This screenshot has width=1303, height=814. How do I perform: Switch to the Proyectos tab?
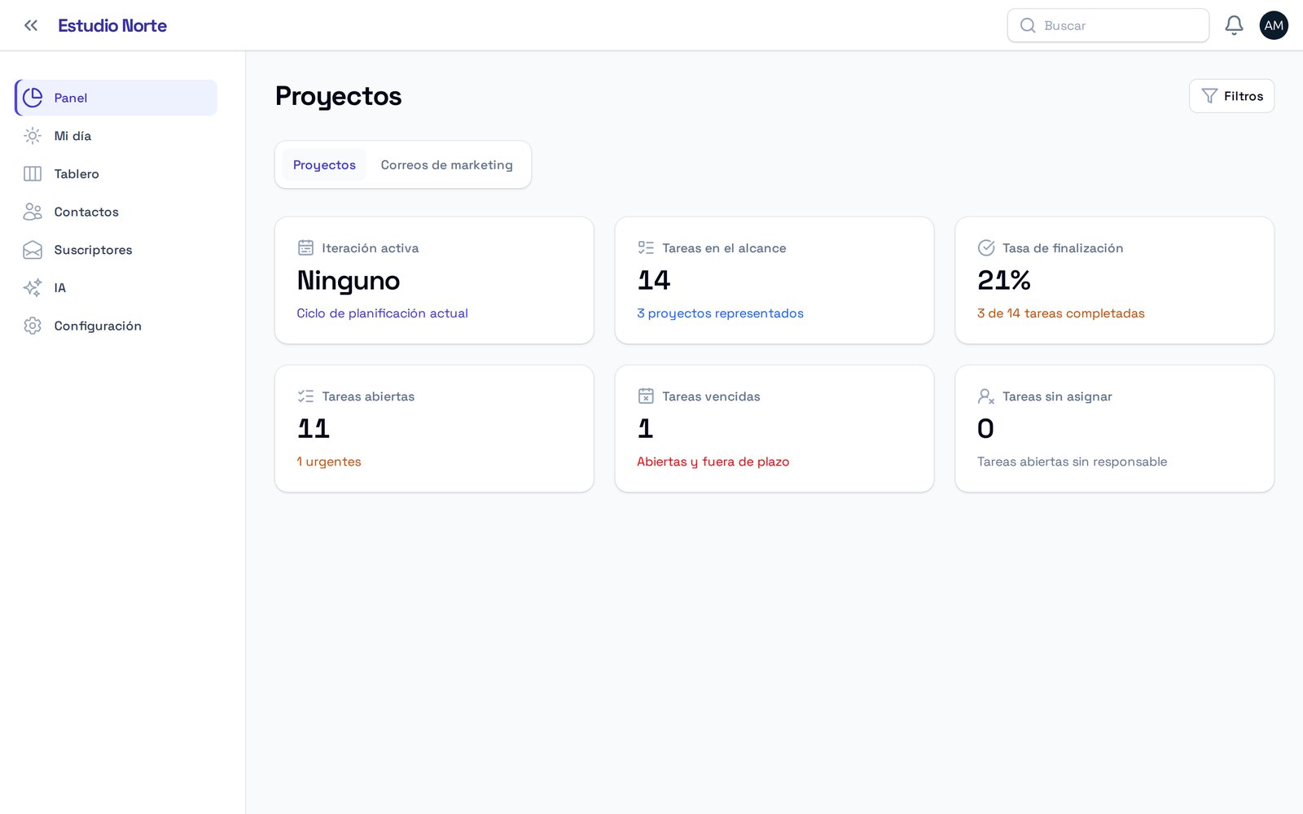(x=324, y=164)
